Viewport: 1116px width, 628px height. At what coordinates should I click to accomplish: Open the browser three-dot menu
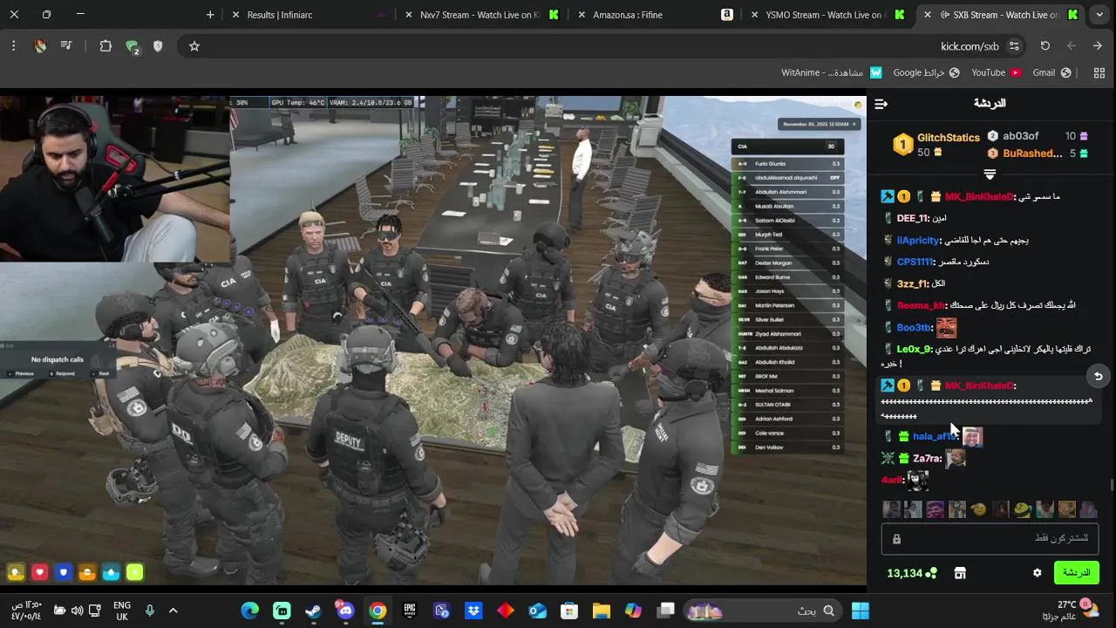coord(14,46)
